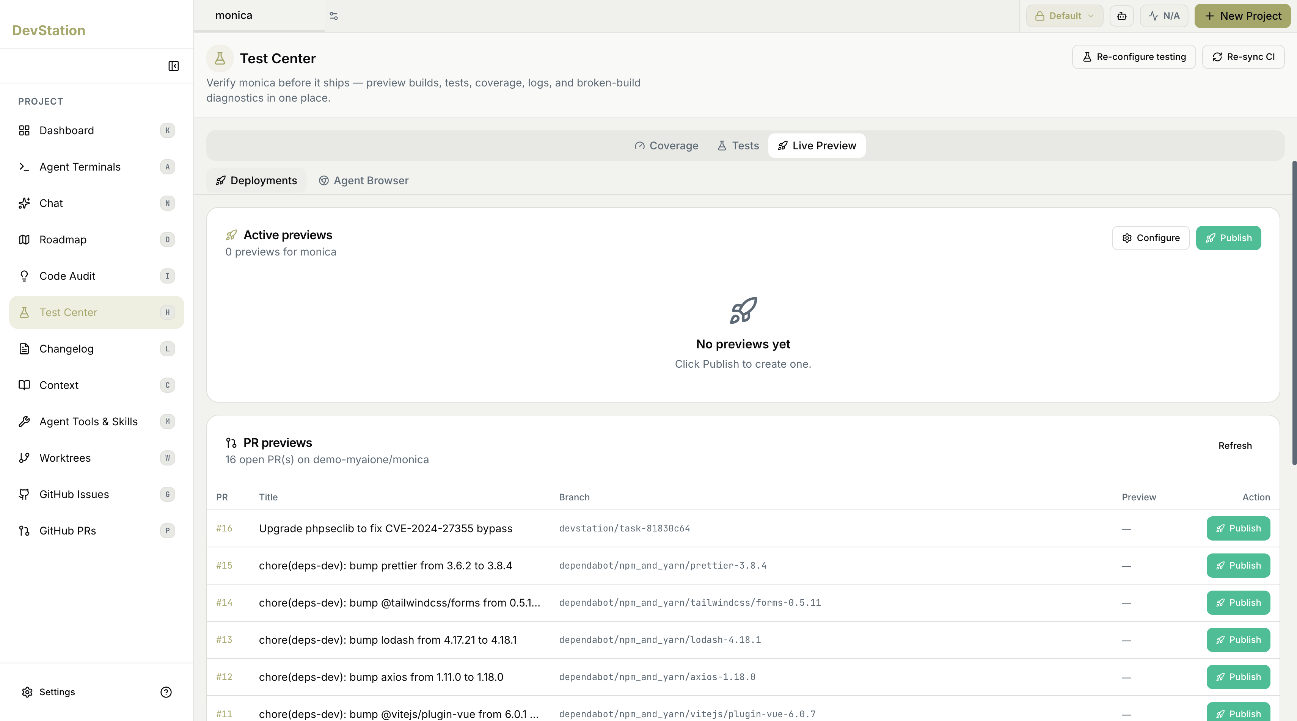Image resolution: width=1297 pixels, height=721 pixels.
Task: Open PR #16 number link
Action: [224, 528]
